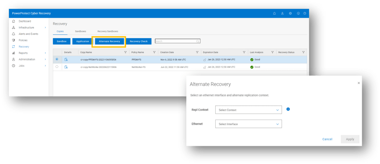This screenshot has height=164, width=380.
Task: Click the notifications bell icon
Action: point(274,13)
